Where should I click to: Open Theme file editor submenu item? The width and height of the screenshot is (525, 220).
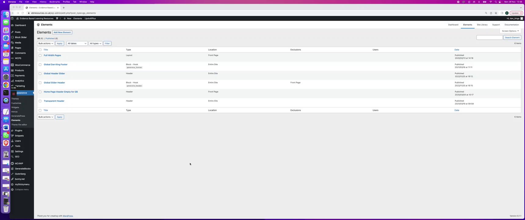pos(19,125)
